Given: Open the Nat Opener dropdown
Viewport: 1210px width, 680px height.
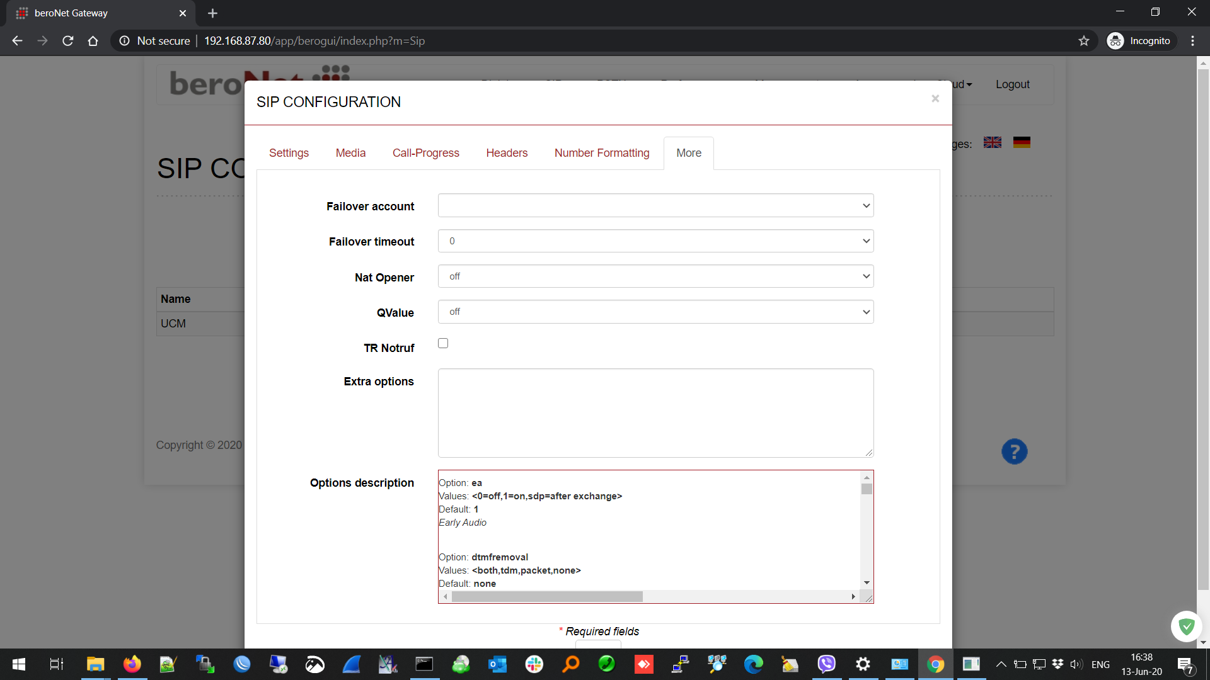Looking at the screenshot, I should coord(655,276).
